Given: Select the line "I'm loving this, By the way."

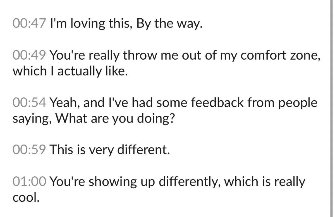Looking at the screenshot, I should (125, 25).
